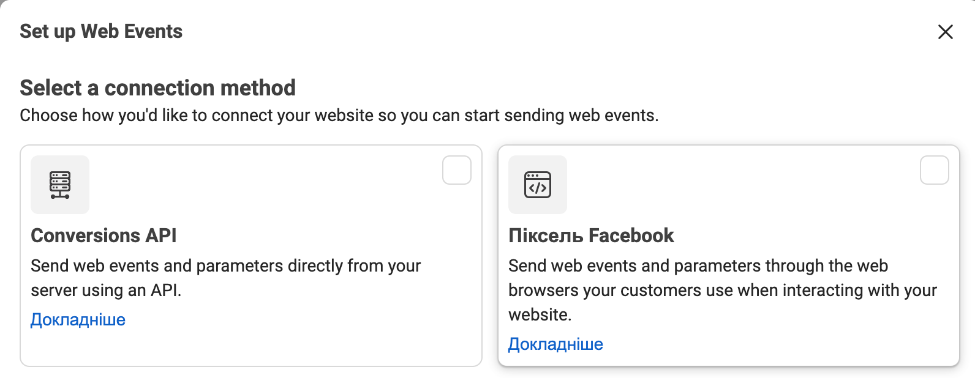Click the Піксель Facebook code window icon
This screenshot has width=975, height=378.
pyautogui.click(x=538, y=185)
